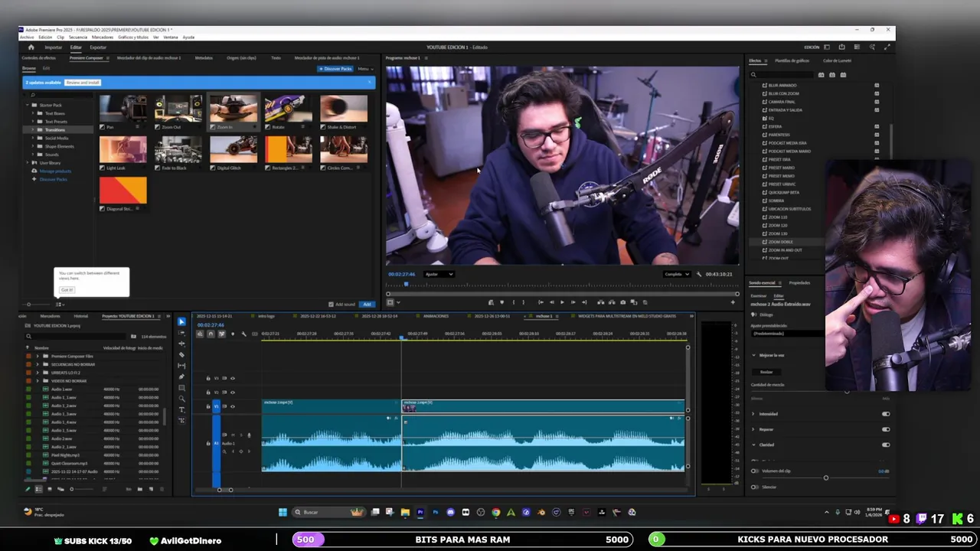980x551 pixels.
Task: Collapse the Starter Pack folder
Action: 28,105
